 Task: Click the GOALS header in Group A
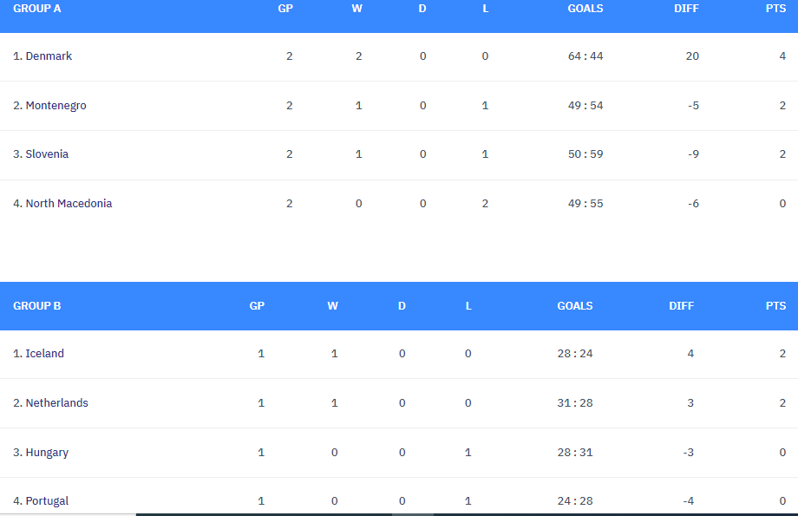(585, 9)
